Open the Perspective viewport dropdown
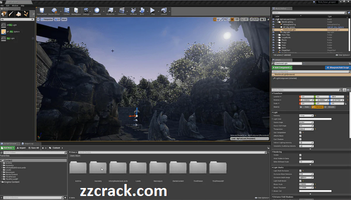351x200 pixels. click(47, 19)
